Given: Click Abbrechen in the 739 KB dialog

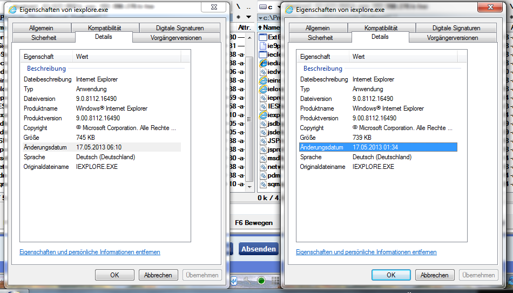Looking at the screenshot, I should tap(435, 275).
